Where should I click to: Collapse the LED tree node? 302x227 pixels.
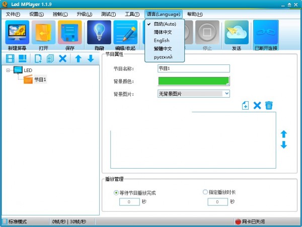(x=9, y=70)
